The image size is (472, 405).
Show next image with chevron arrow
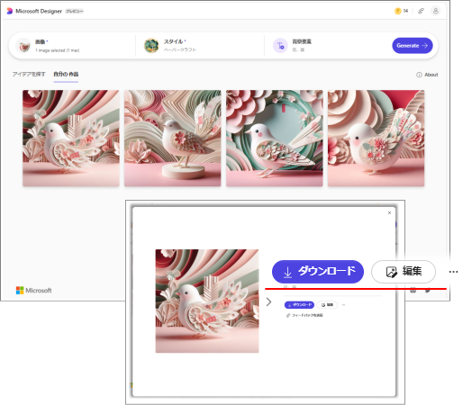268,301
